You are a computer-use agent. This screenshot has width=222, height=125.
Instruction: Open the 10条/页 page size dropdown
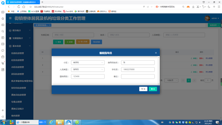(171, 80)
